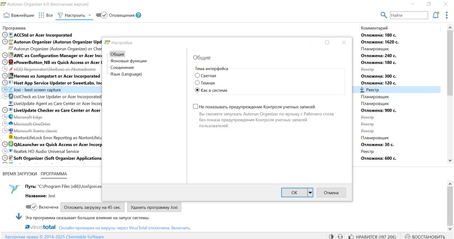Click the notification bell icon

[x=435, y=15]
